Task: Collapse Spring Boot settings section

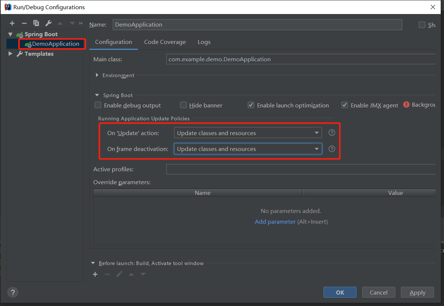Action: click(x=97, y=95)
